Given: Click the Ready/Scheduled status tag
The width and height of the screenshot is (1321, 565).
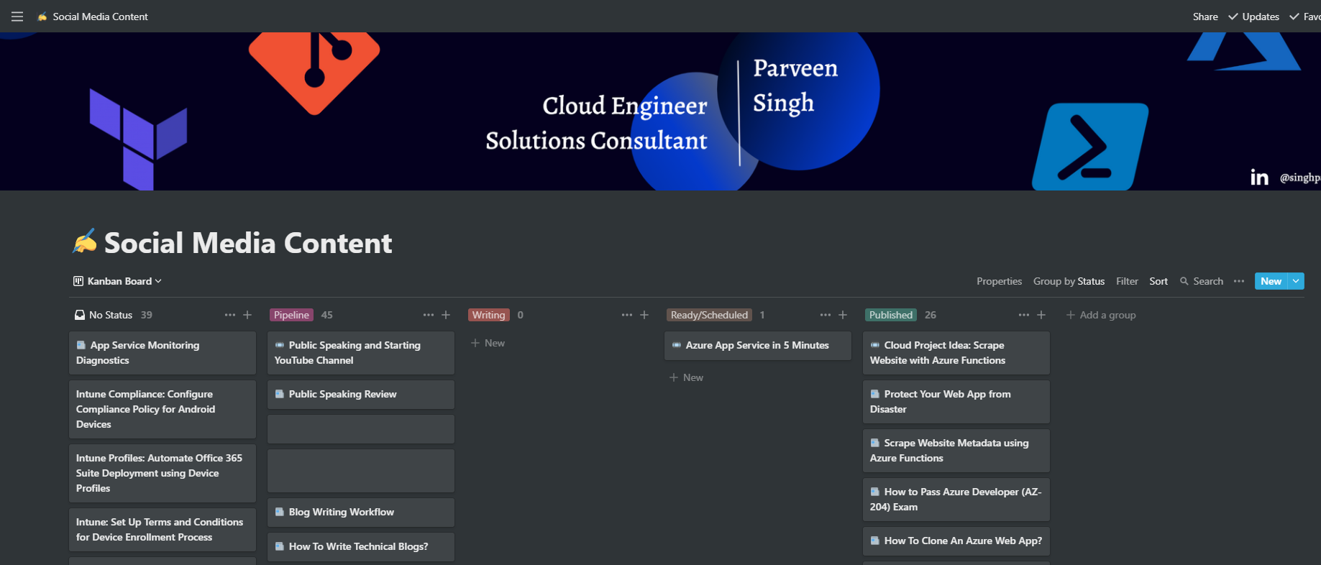Looking at the screenshot, I should click(x=709, y=315).
